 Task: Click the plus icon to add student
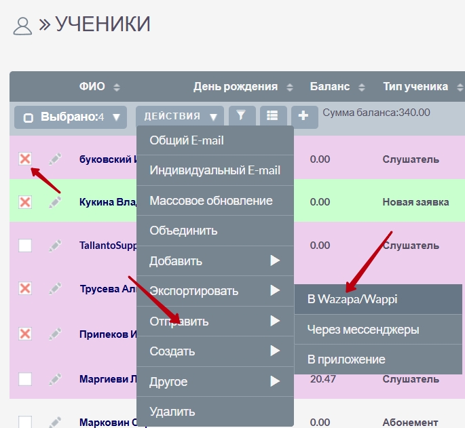point(304,117)
